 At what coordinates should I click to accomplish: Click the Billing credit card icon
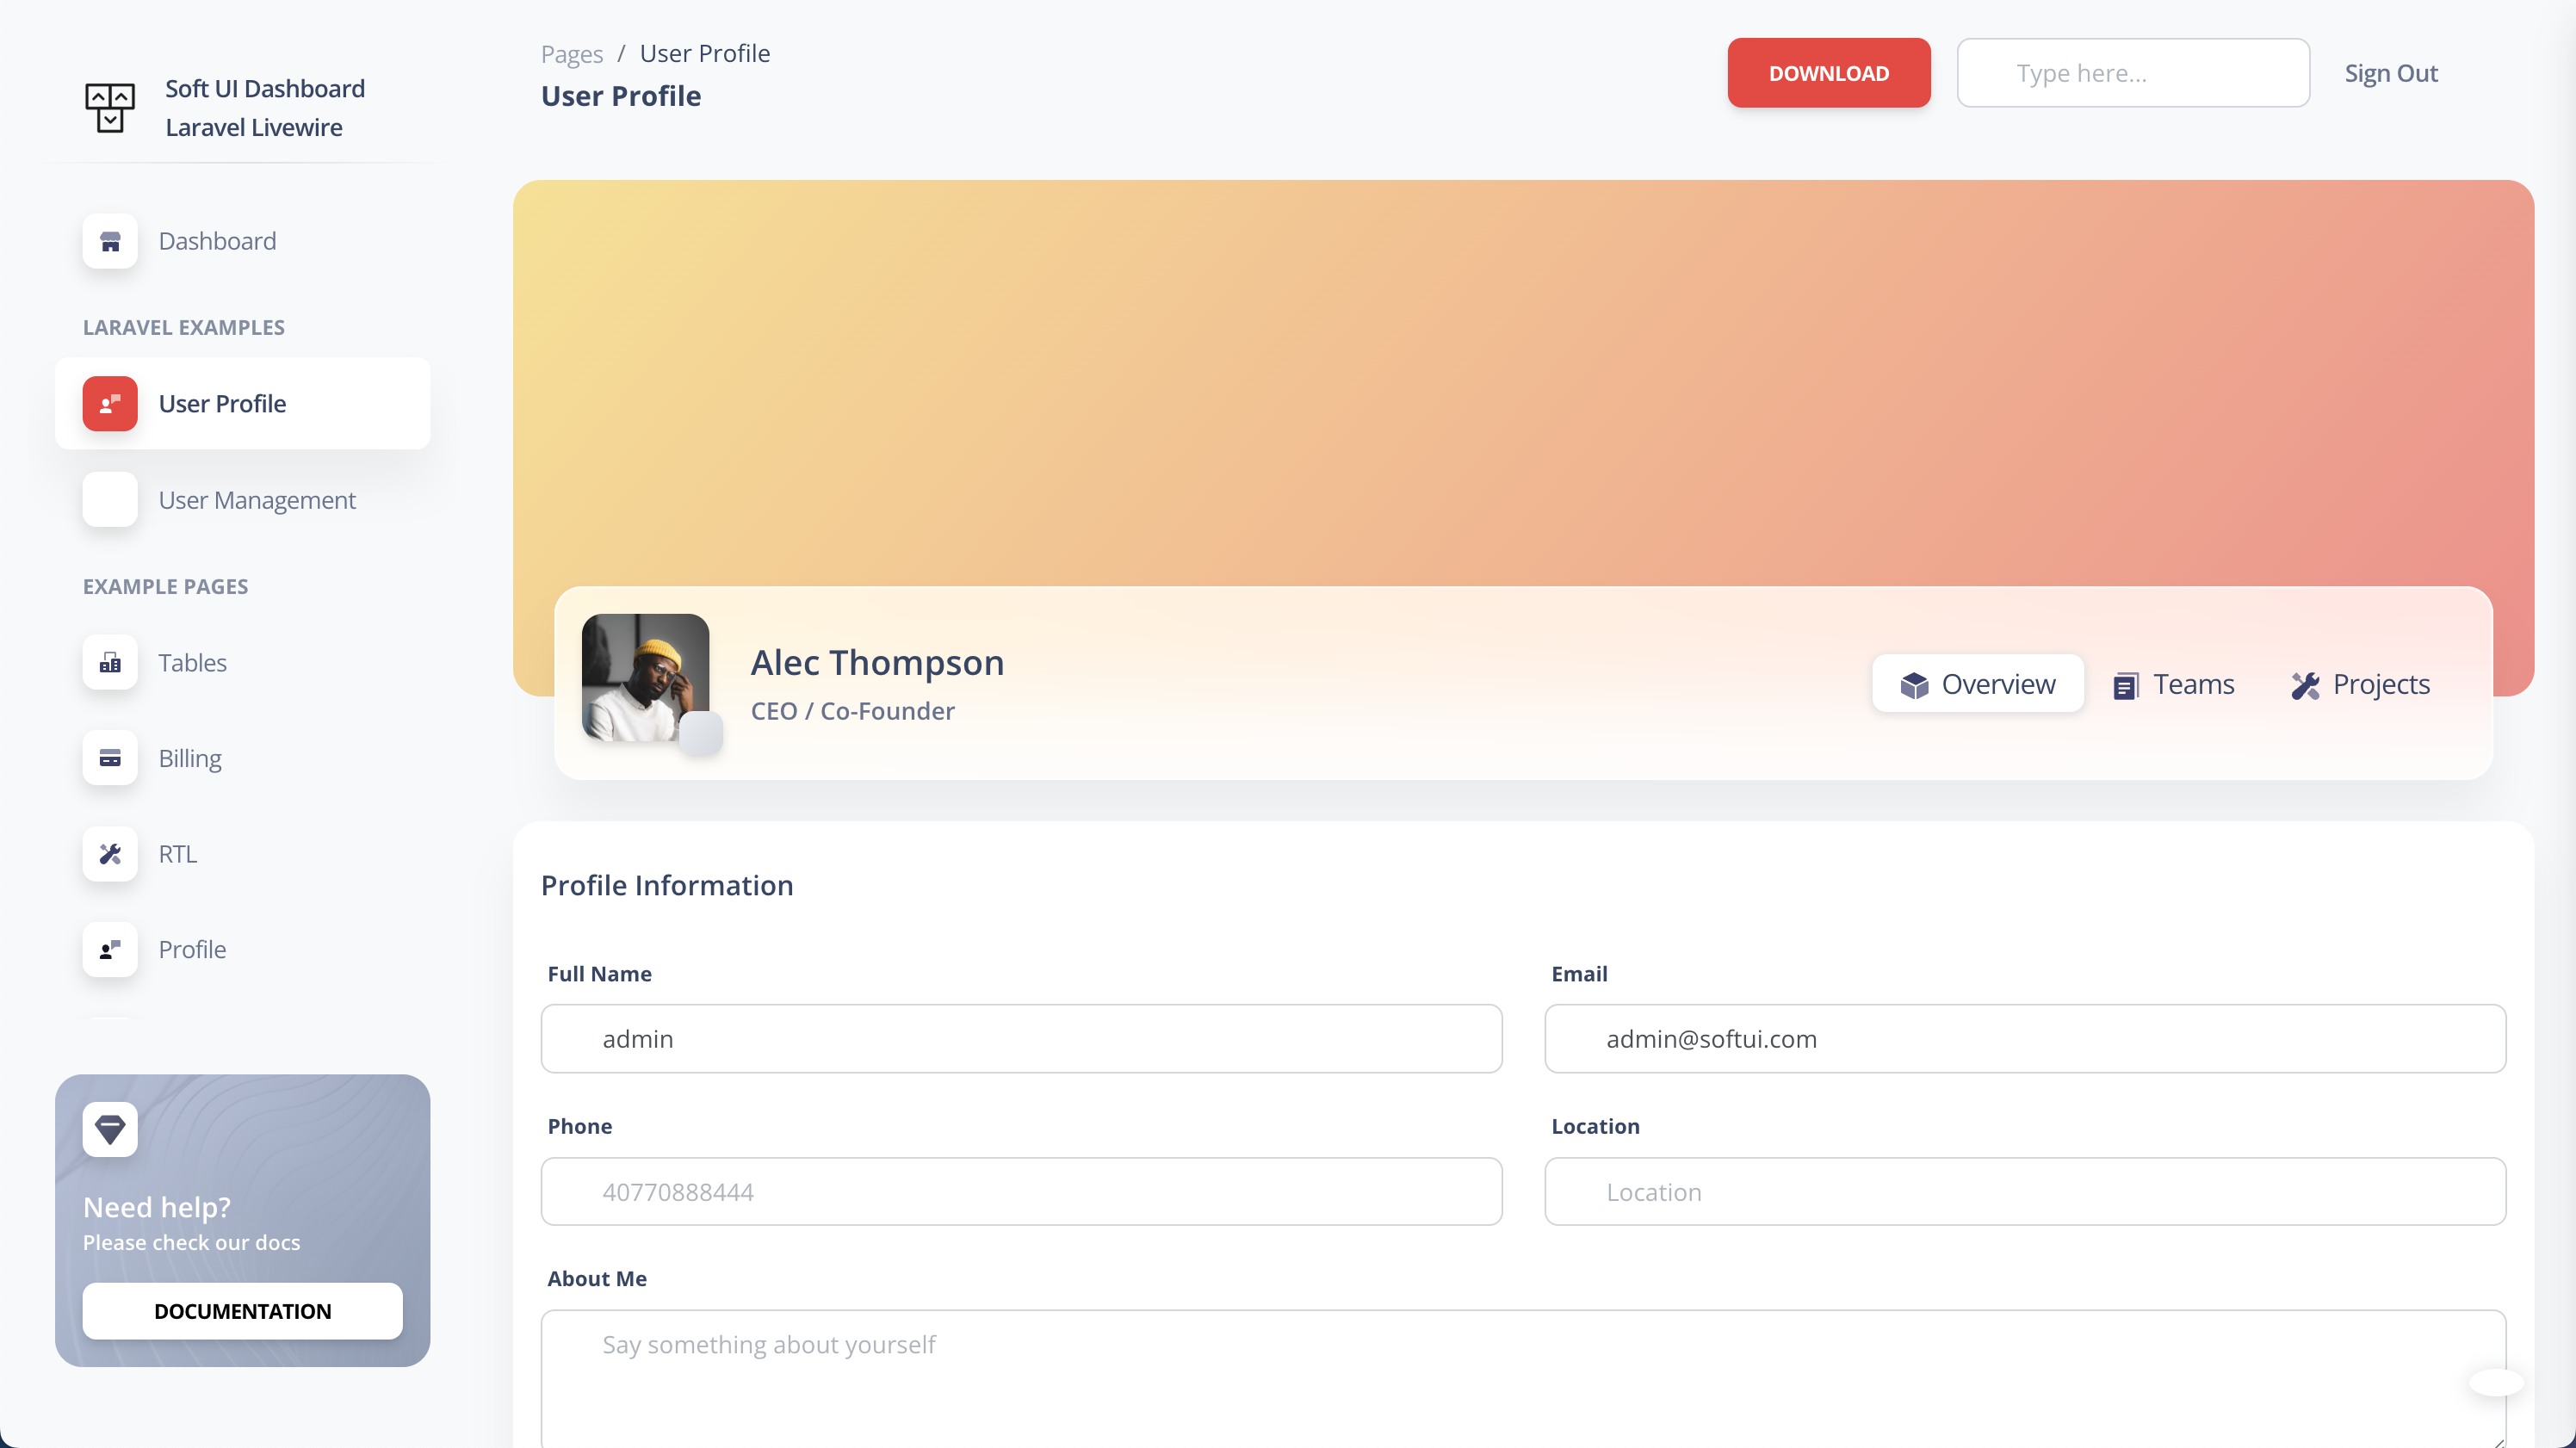coord(110,758)
